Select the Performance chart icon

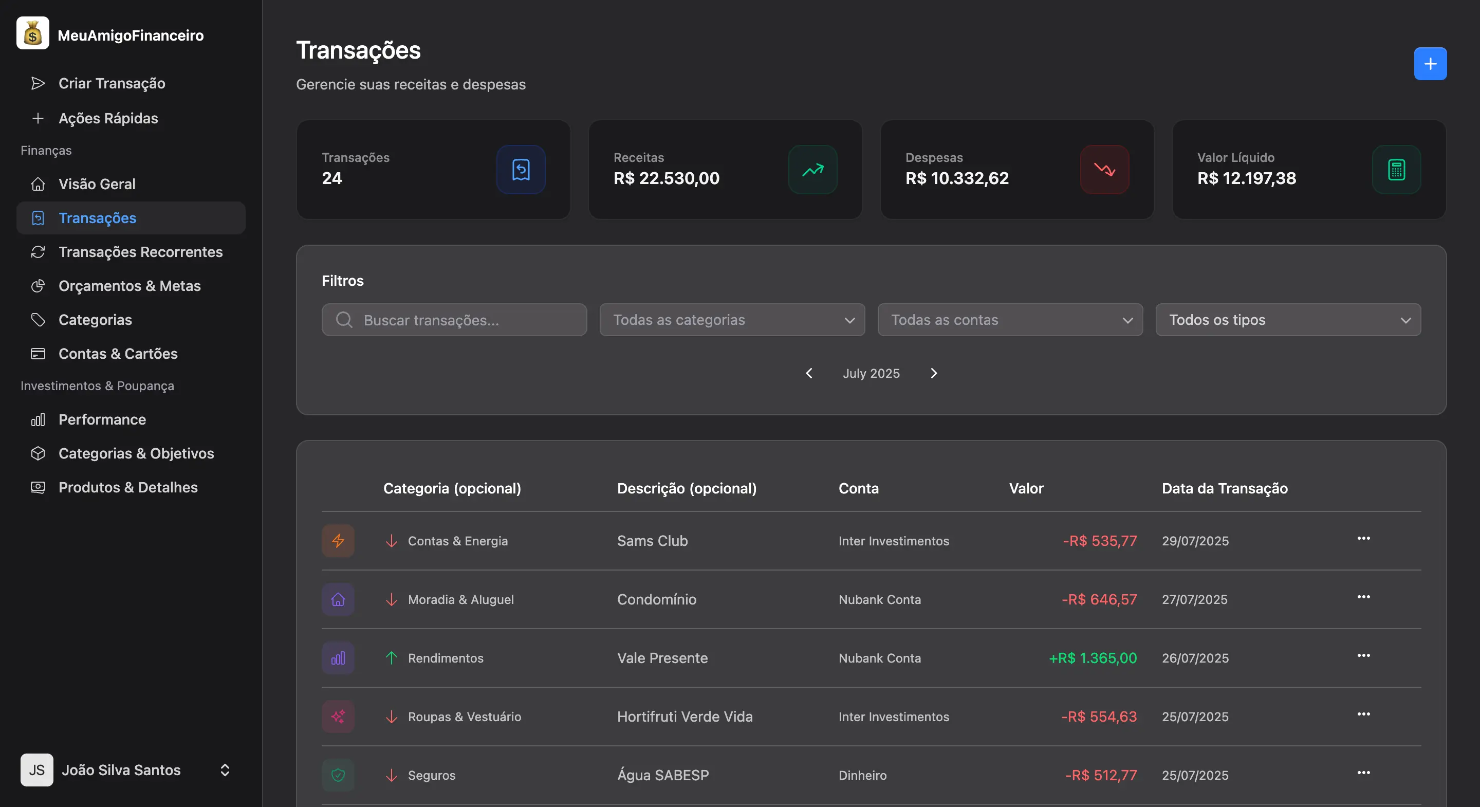pos(38,419)
